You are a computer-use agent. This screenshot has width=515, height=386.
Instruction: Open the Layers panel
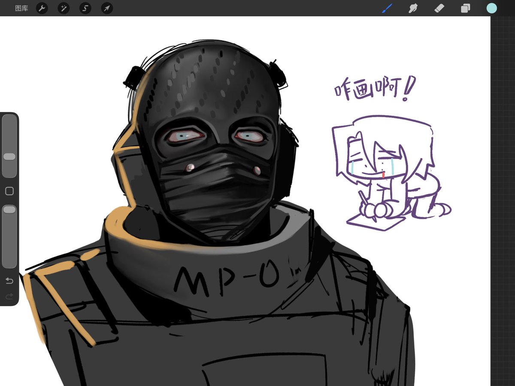465,8
